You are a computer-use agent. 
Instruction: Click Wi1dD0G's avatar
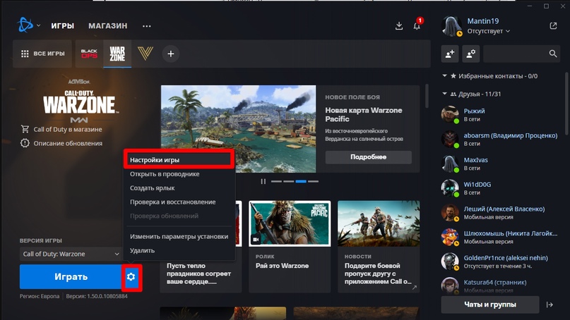pyautogui.click(x=450, y=188)
